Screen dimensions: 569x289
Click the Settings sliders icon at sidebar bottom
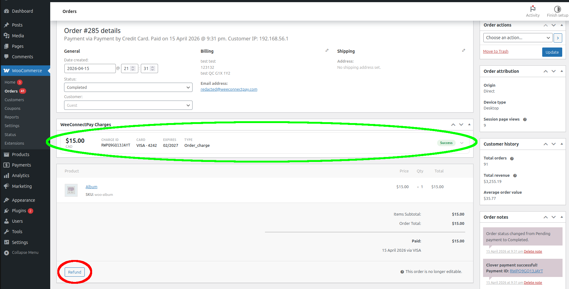(6, 242)
